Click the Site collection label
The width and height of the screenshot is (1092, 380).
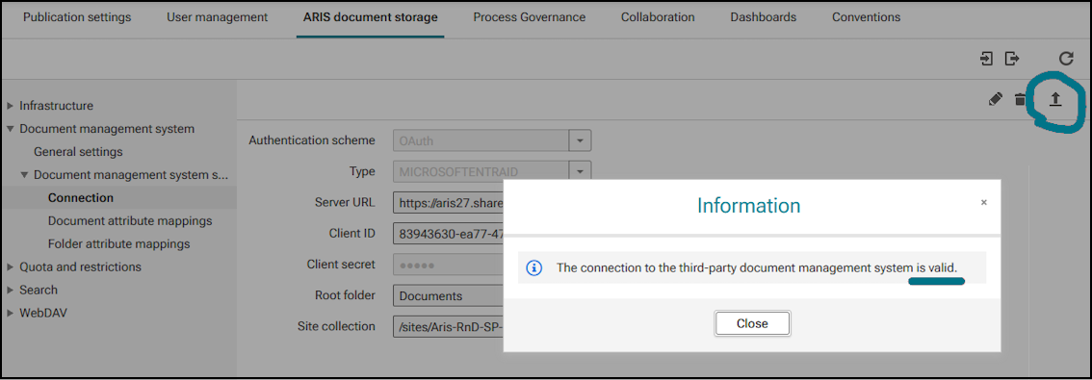(336, 326)
